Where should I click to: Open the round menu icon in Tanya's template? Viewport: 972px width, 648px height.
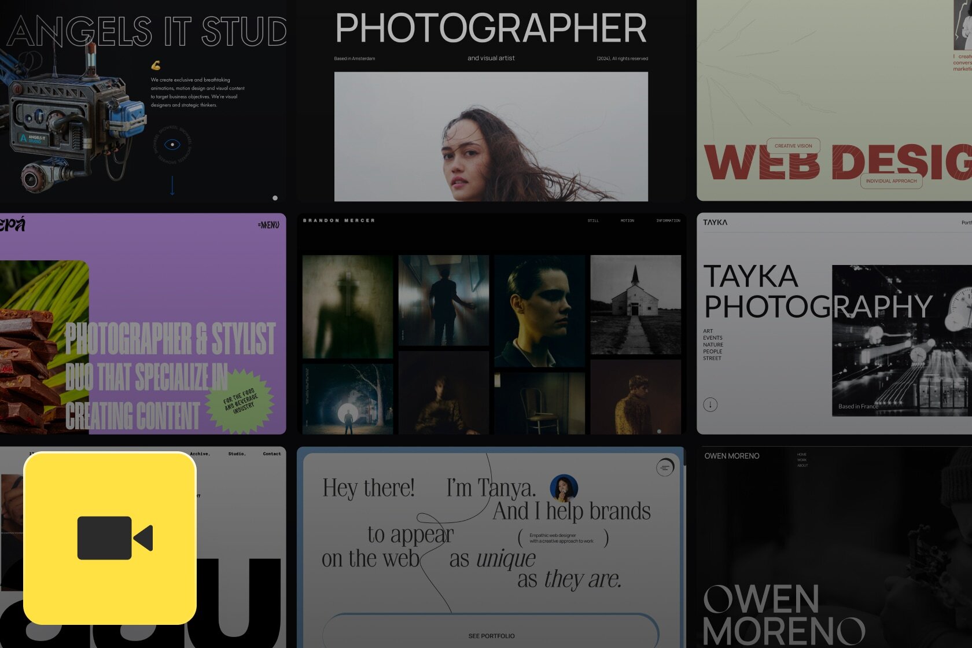665,467
